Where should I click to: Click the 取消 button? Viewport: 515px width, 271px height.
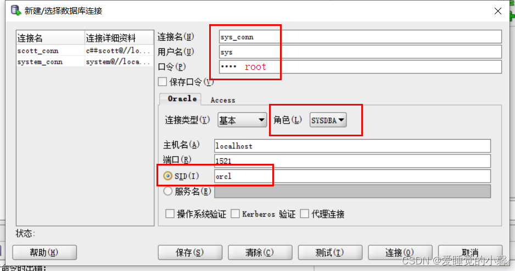click(470, 252)
